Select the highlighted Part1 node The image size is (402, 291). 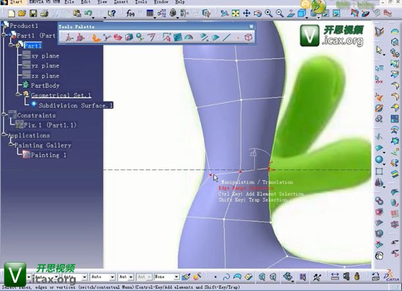pyautogui.click(x=32, y=46)
